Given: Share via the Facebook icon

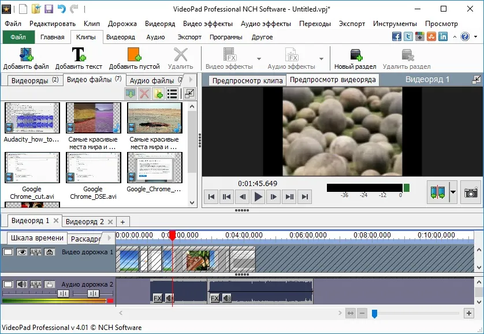Looking at the screenshot, I should [397, 37].
